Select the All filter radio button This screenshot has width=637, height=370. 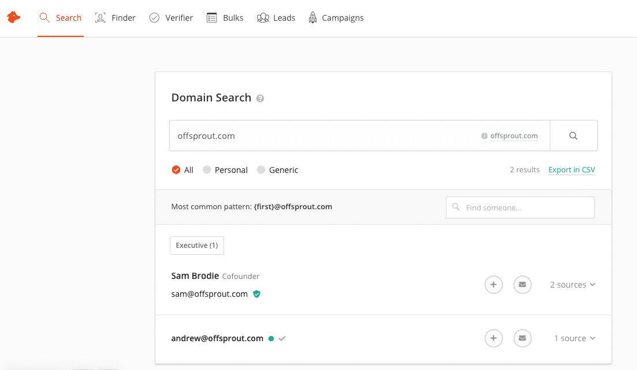pos(176,170)
